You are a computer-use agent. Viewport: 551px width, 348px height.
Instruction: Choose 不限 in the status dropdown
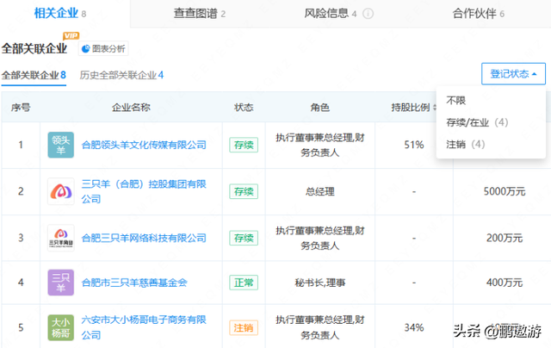455,101
